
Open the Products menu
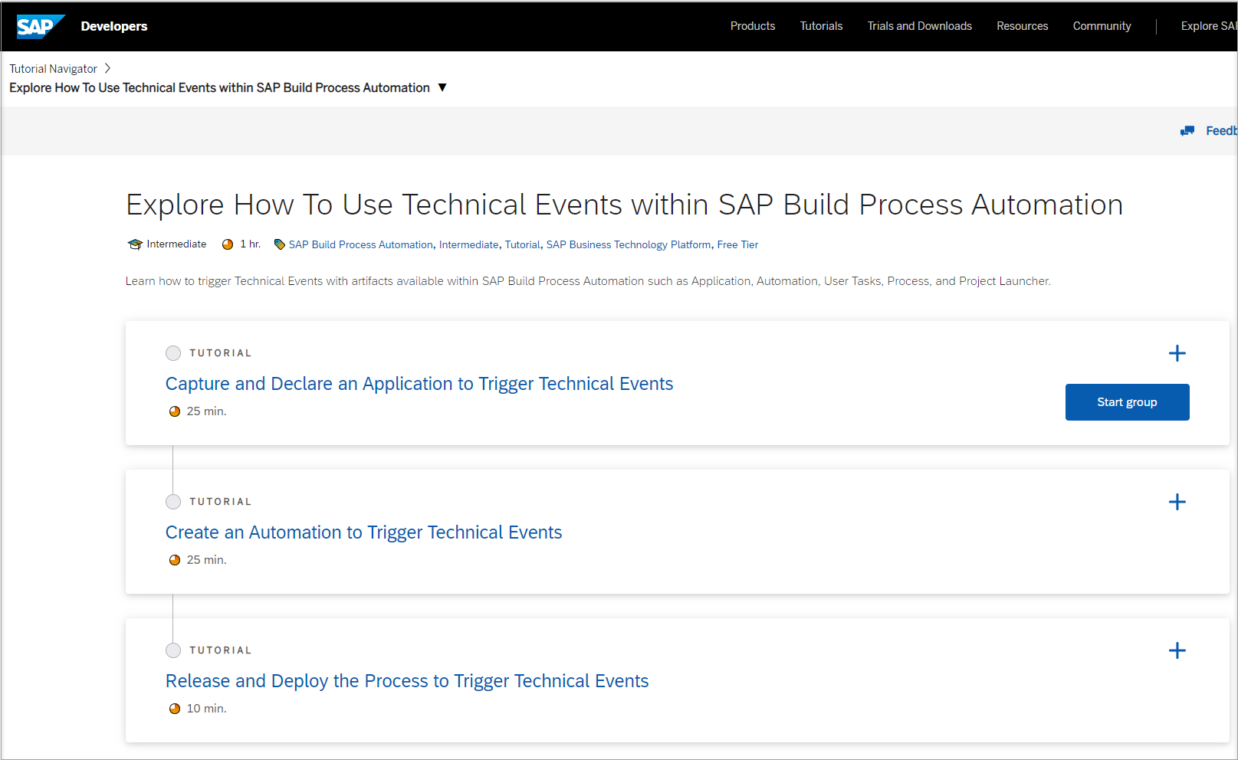(752, 26)
